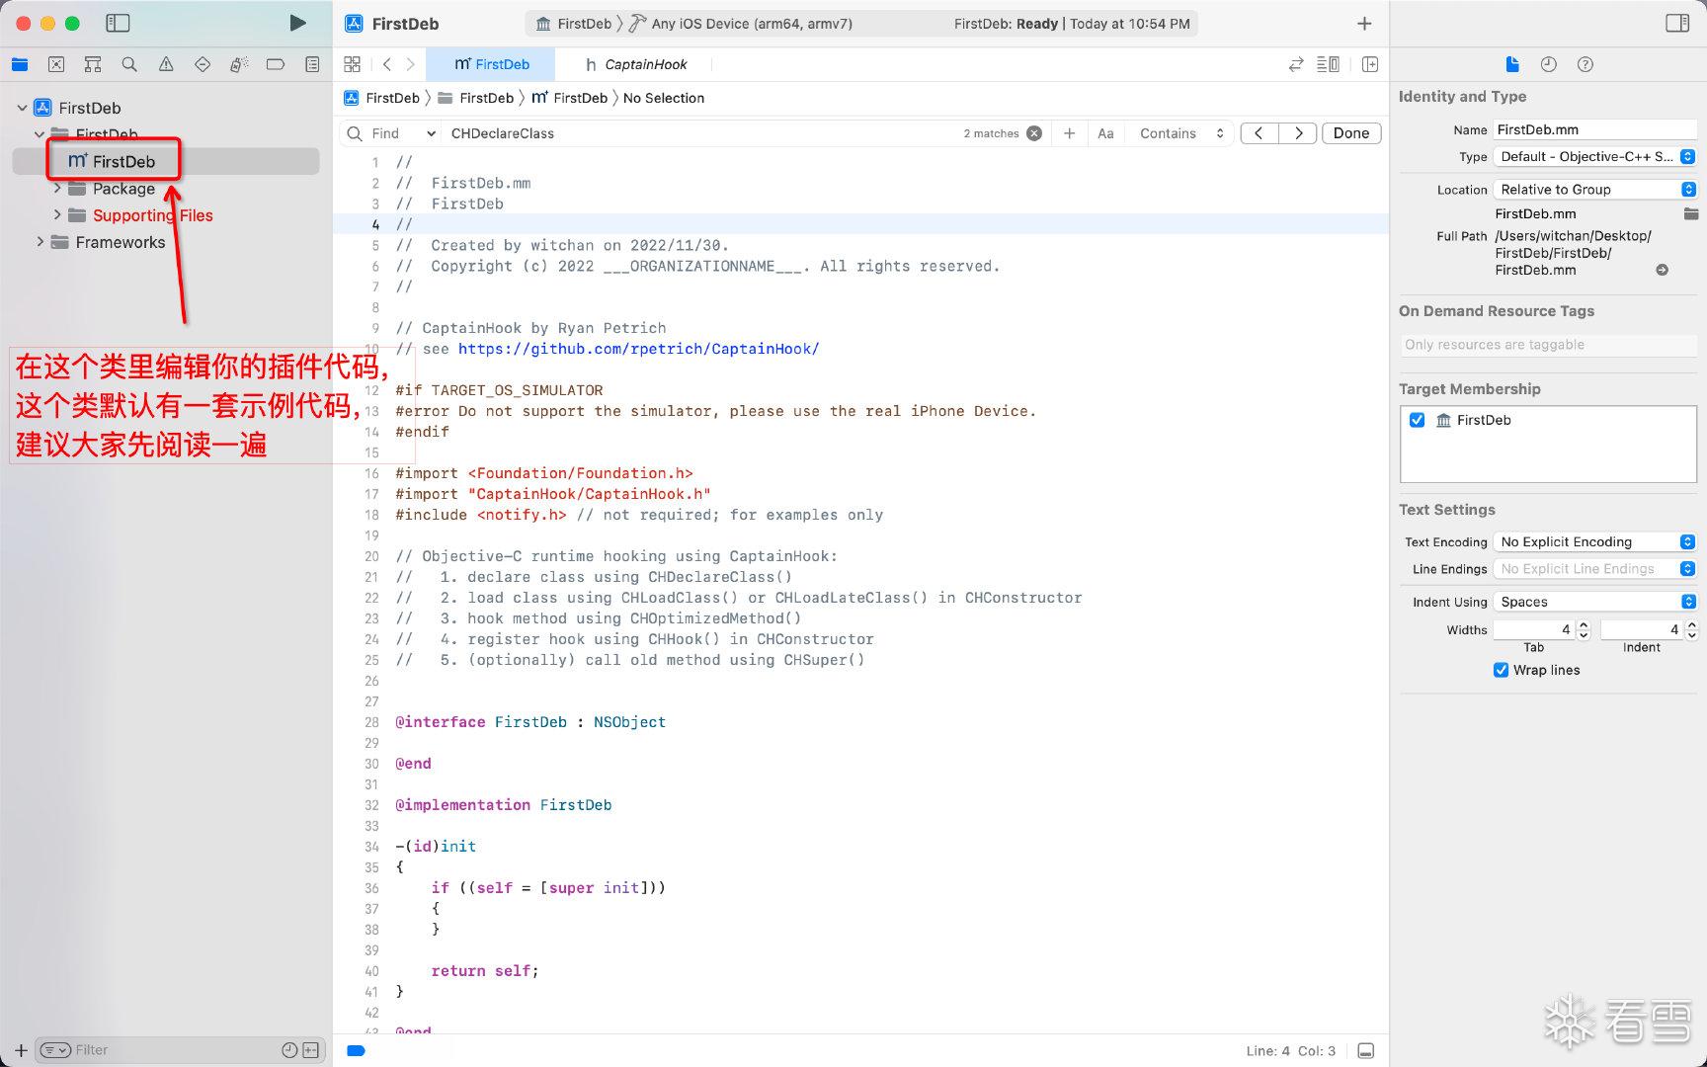1707x1067 pixels.
Task: Show the Quick Help inspector
Action: pos(1585,64)
